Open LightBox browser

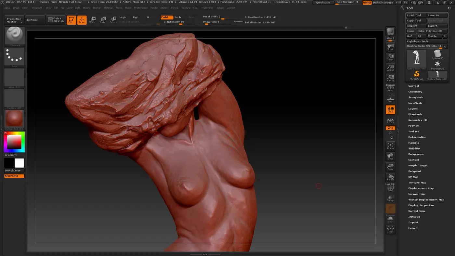point(34,20)
